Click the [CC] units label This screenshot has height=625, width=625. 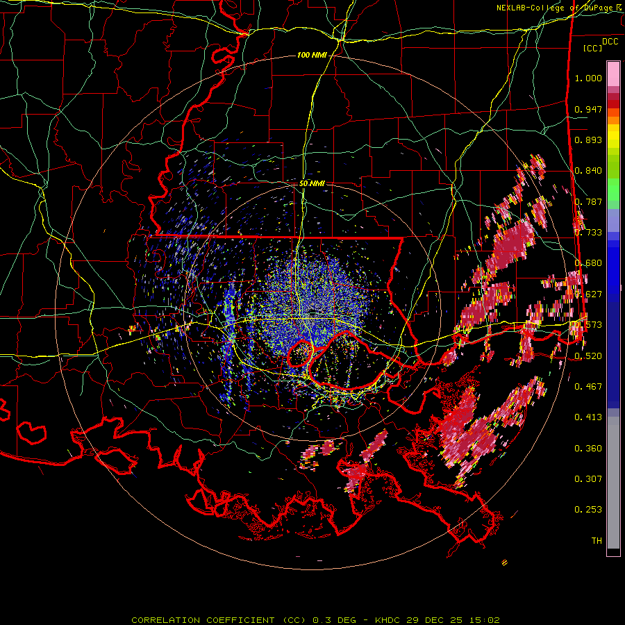coord(593,48)
